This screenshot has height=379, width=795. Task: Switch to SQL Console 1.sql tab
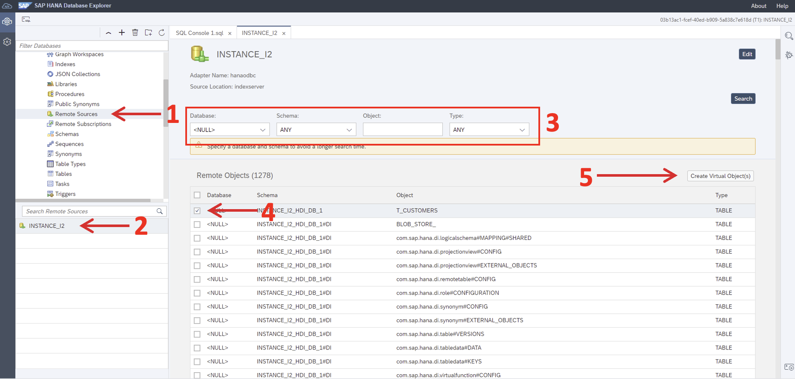pyautogui.click(x=199, y=33)
